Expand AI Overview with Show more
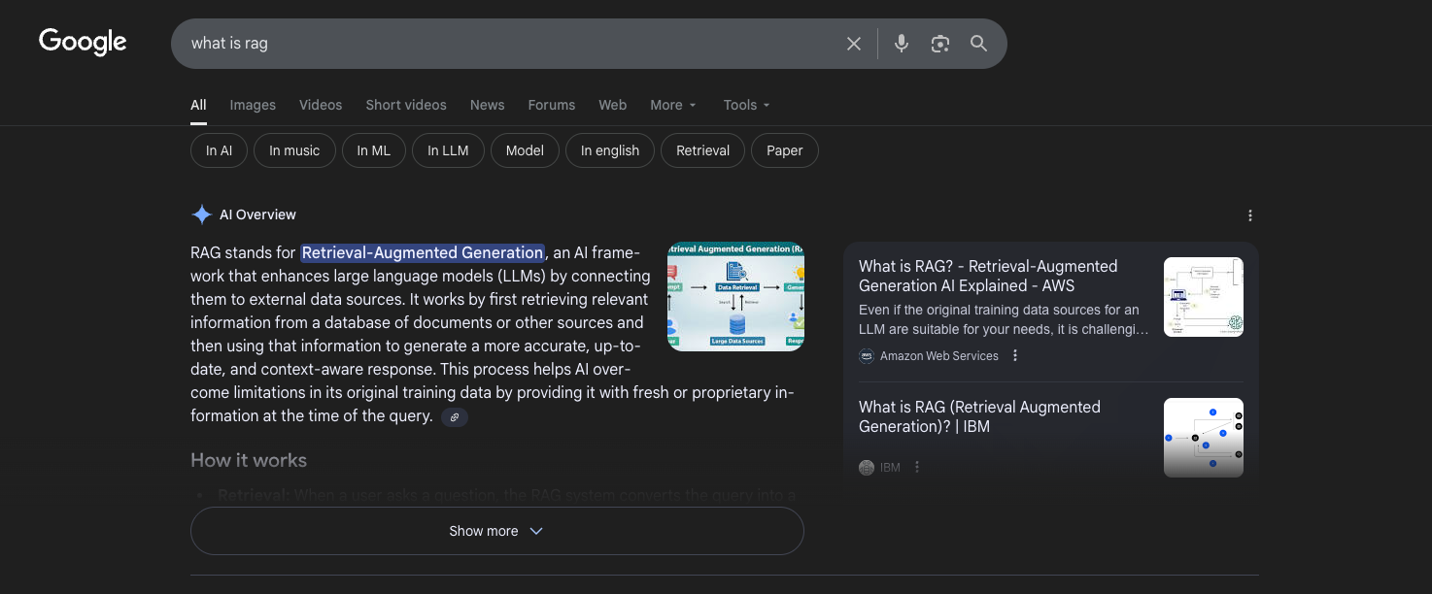 (x=497, y=531)
